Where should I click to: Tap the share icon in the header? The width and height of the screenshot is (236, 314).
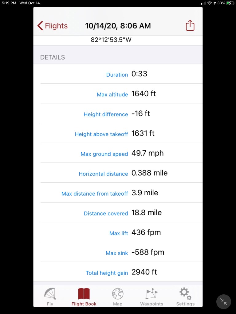[x=190, y=25]
